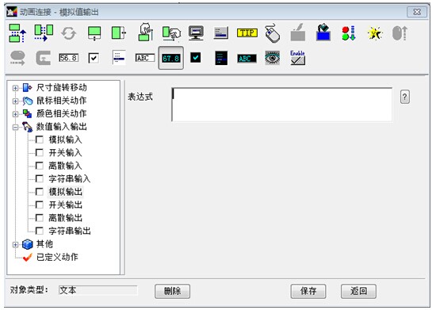Click the 返回 button
Viewport: 432px width, 310px height.
coord(358,291)
